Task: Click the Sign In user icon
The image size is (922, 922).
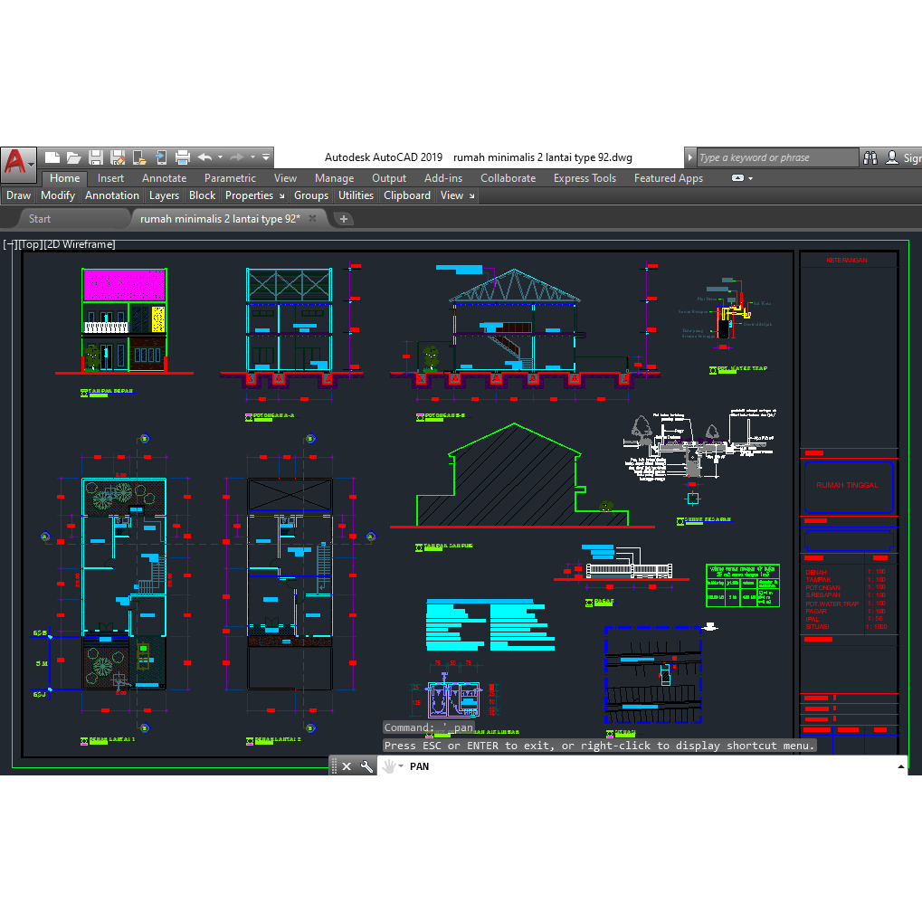Action: tap(892, 157)
